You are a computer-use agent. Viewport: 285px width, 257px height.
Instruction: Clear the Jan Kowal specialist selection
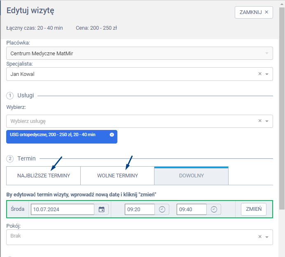(260, 74)
